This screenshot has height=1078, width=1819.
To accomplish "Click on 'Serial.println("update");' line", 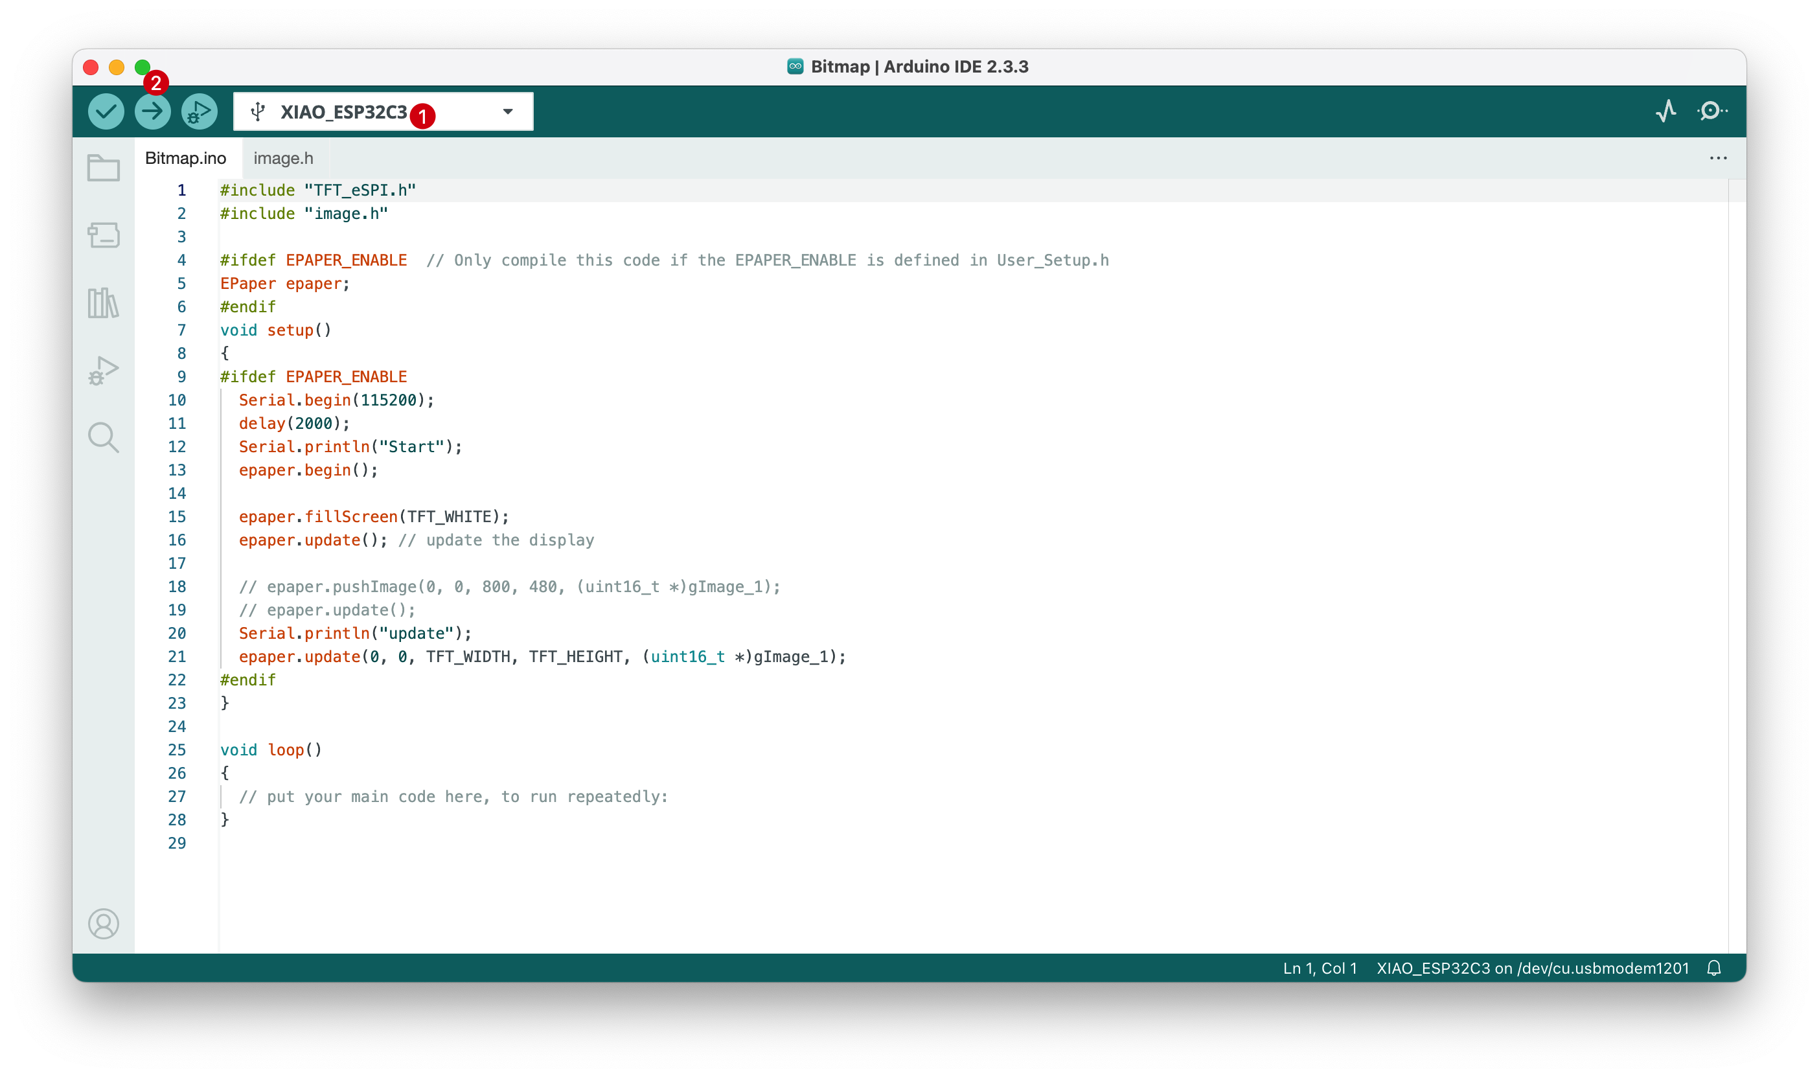I will click(355, 634).
